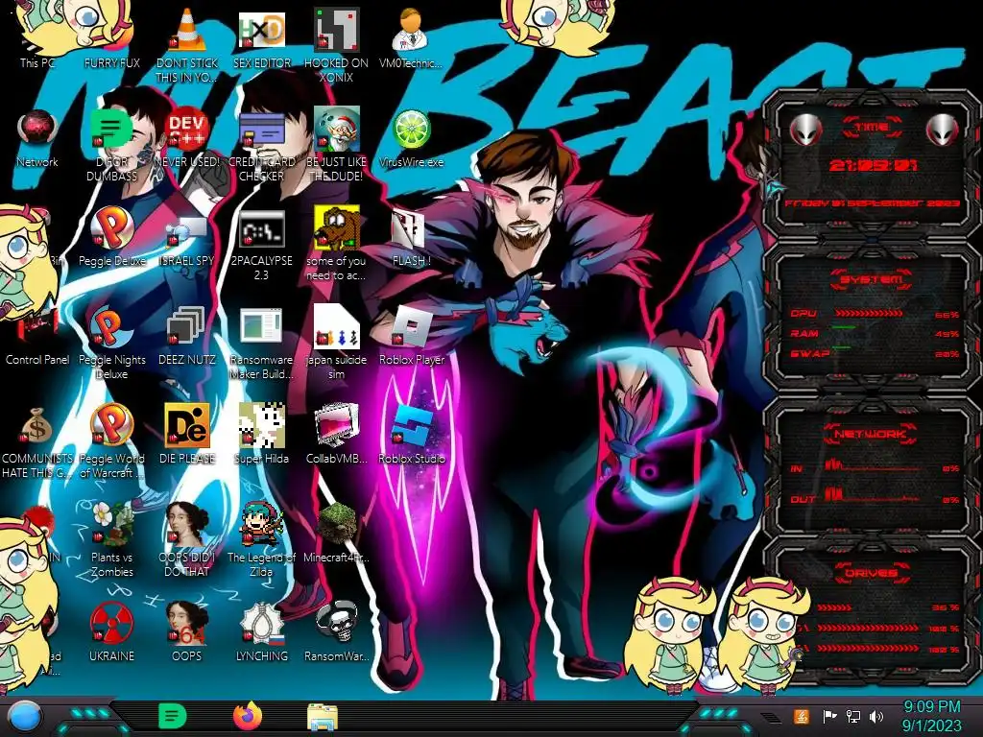Open the Action Center flag tray icon
Screen dimensions: 983x737
click(829, 716)
